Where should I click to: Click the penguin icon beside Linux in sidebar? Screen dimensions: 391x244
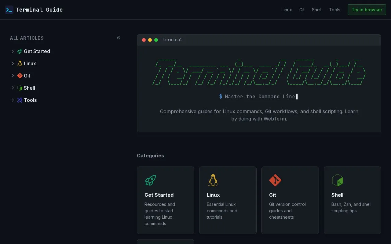(x=20, y=63)
